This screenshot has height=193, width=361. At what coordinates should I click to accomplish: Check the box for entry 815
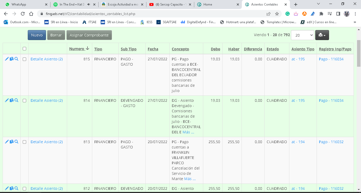pyautogui.click(x=24, y=59)
